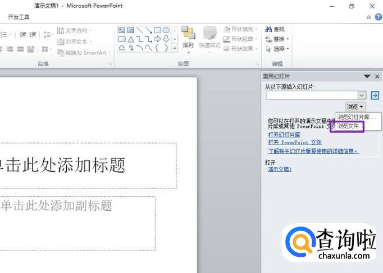Insert the right brace shape
This screenshot has height=273, width=383.
point(166,48)
